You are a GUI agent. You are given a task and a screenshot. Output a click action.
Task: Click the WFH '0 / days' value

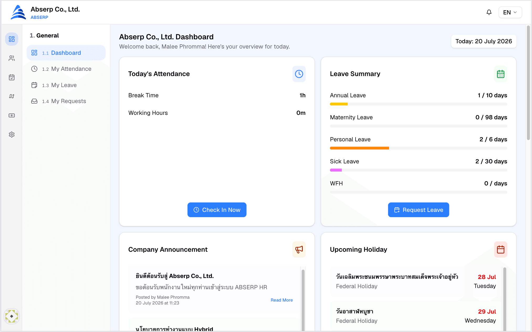496,183
